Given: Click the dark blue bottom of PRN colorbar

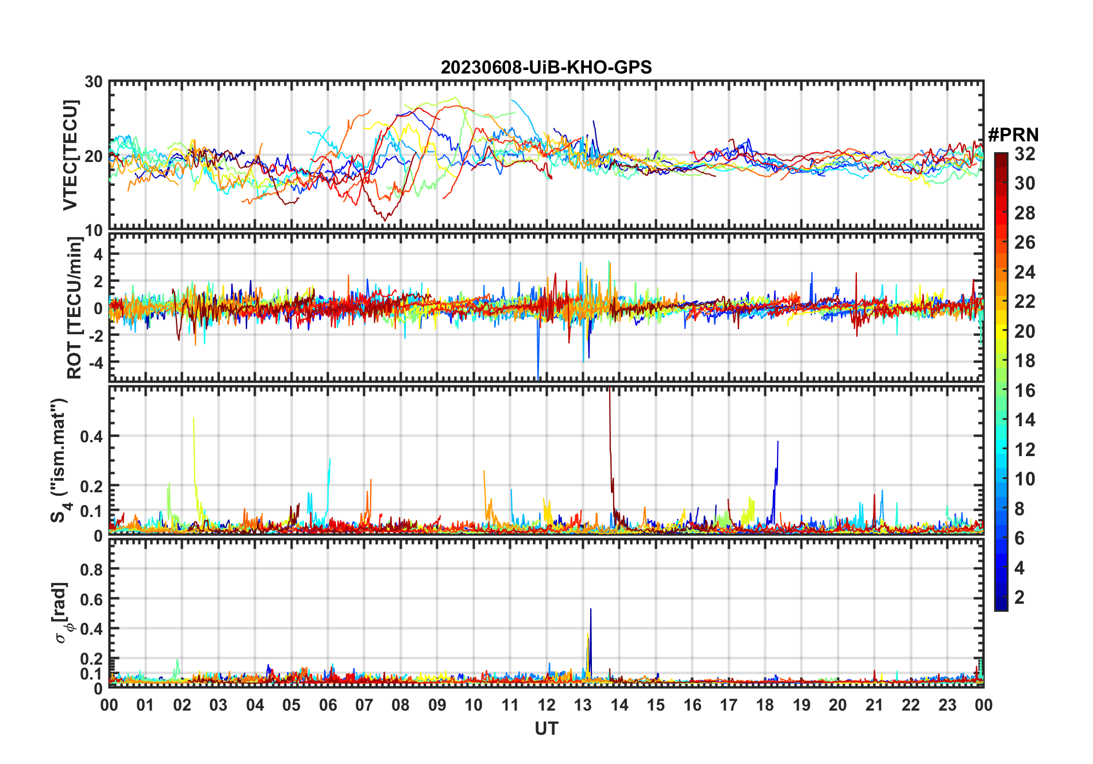Looking at the screenshot, I should point(1000,605).
